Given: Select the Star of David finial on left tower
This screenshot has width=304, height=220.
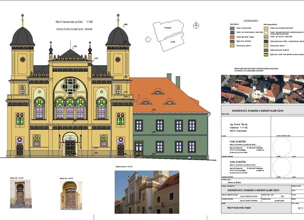Looking at the screenshot, I should (22, 16).
